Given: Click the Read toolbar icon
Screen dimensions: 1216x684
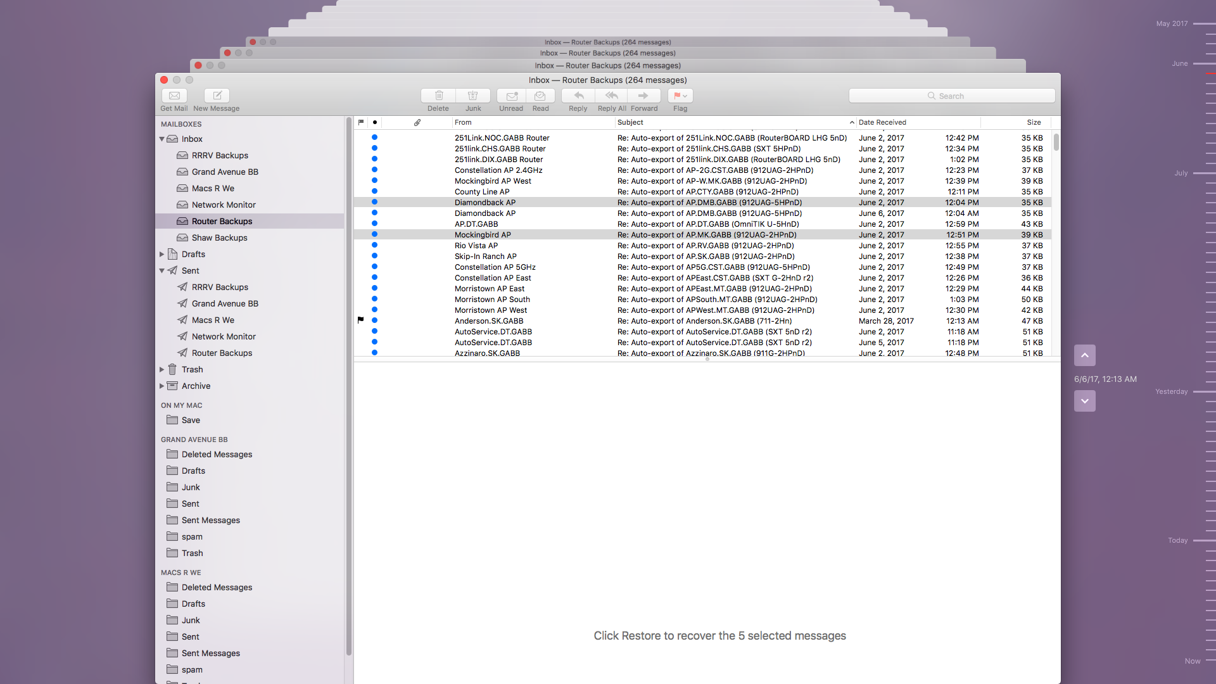Looking at the screenshot, I should pos(540,96).
